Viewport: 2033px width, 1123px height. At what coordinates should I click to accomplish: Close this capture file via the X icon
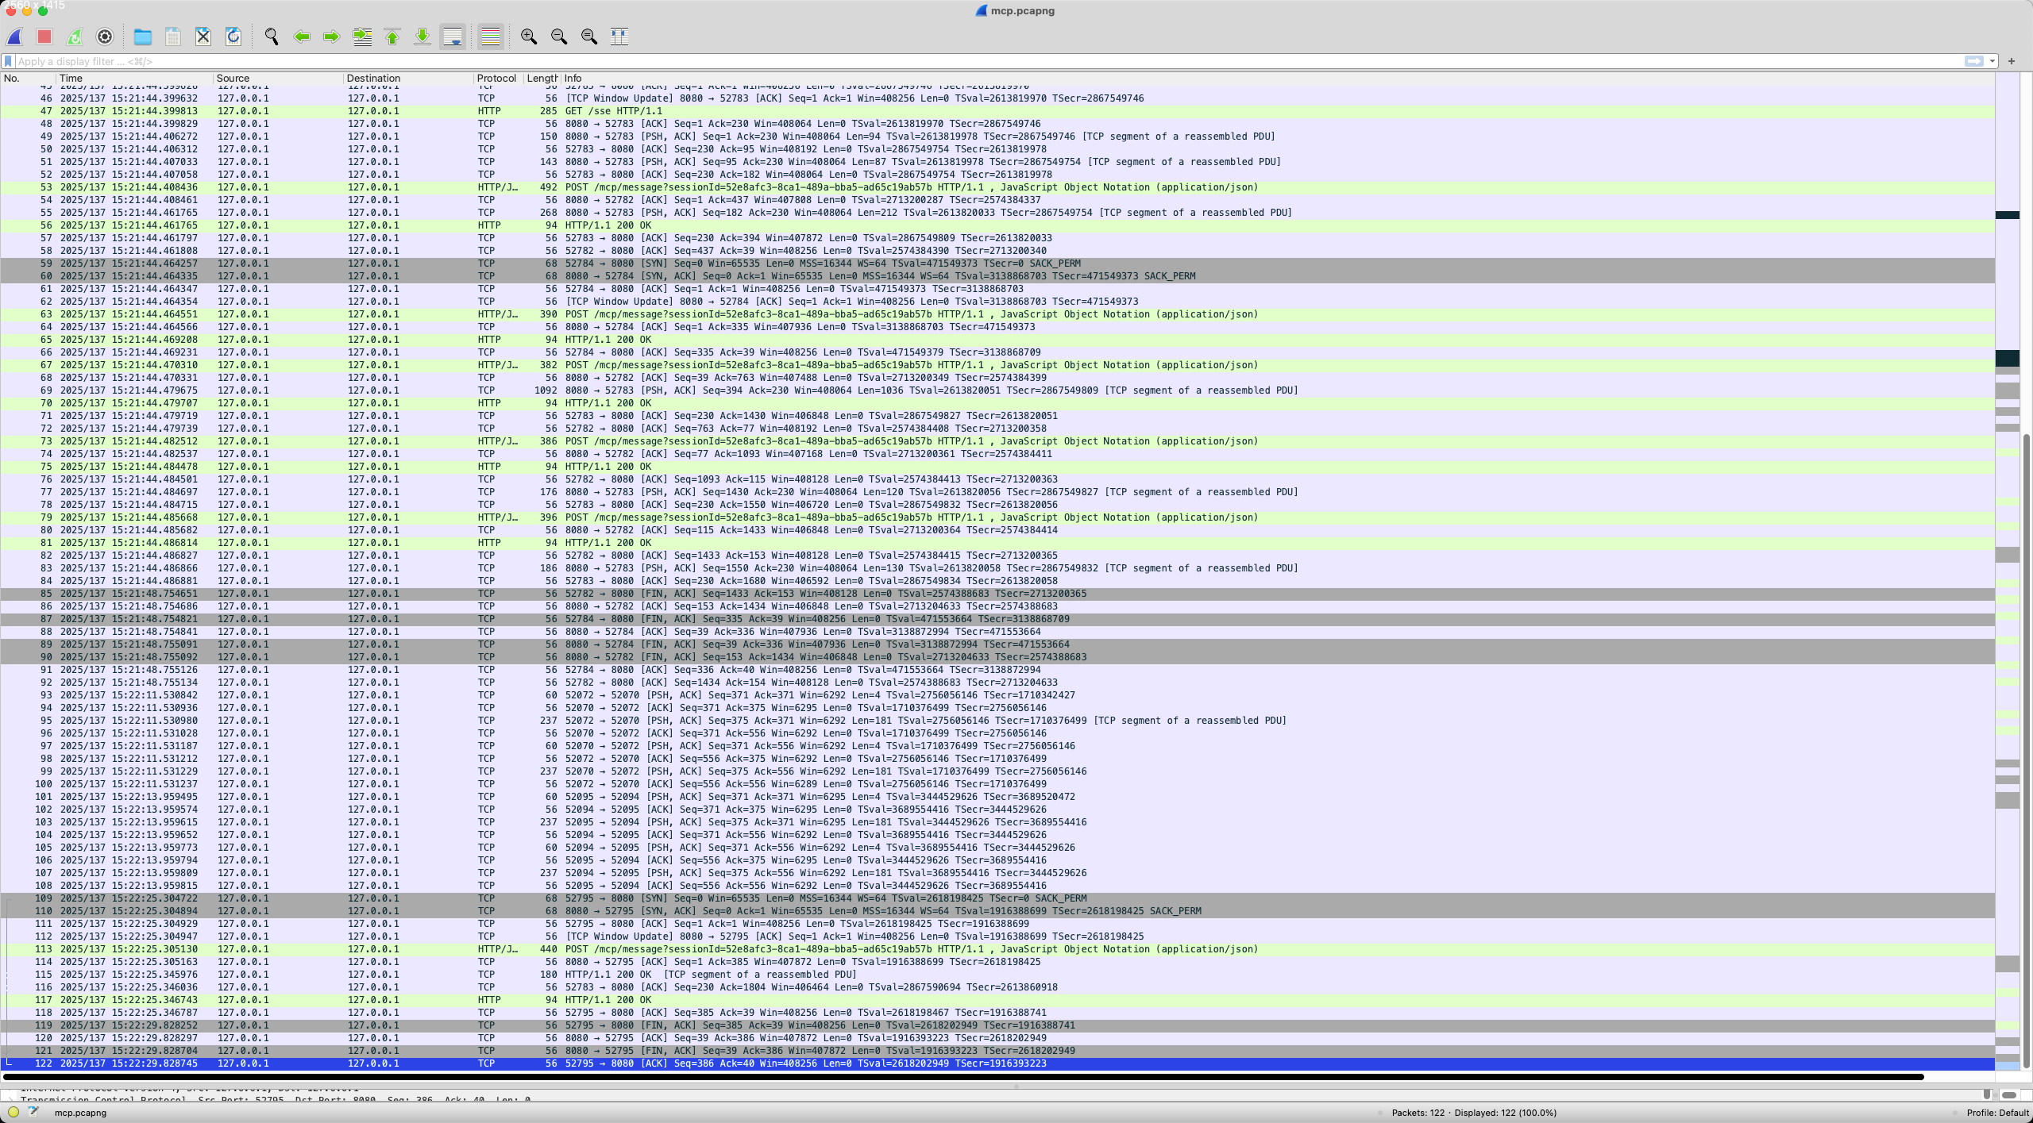coord(203,37)
